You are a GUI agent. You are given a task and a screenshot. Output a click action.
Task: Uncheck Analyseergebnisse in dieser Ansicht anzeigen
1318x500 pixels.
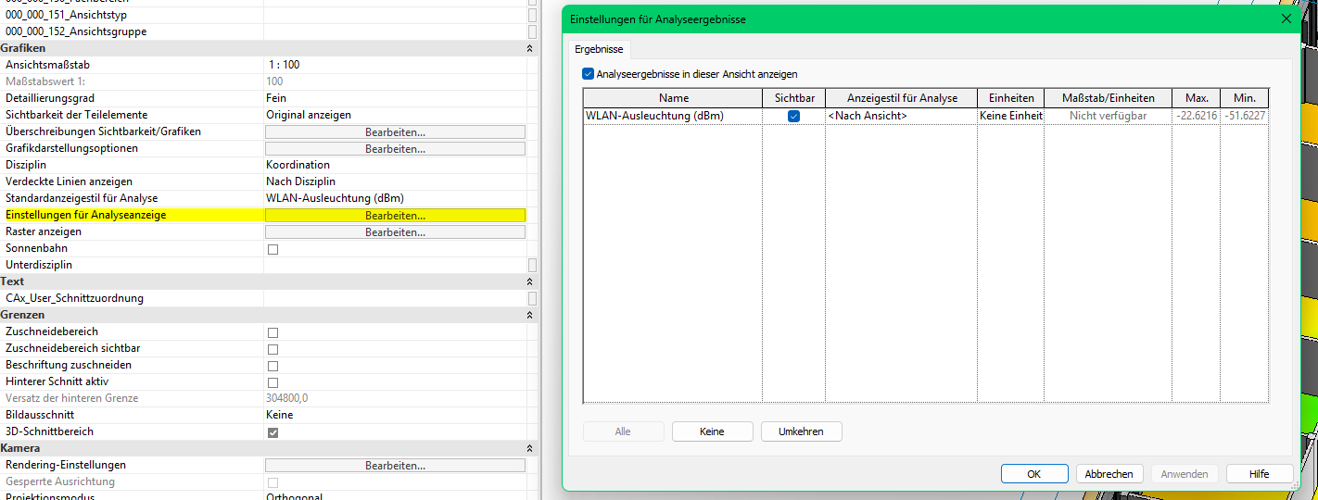tap(588, 74)
